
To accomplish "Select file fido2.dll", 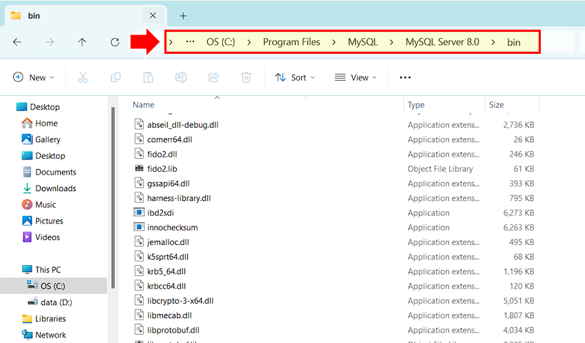I will (x=162, y=155).
